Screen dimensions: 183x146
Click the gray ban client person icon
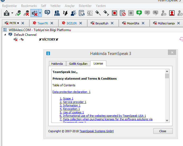point(180,13)
